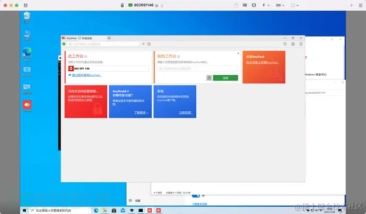Click the red set password for unattended access card
Screen dimensions: 366x214
tap(86, 102)
